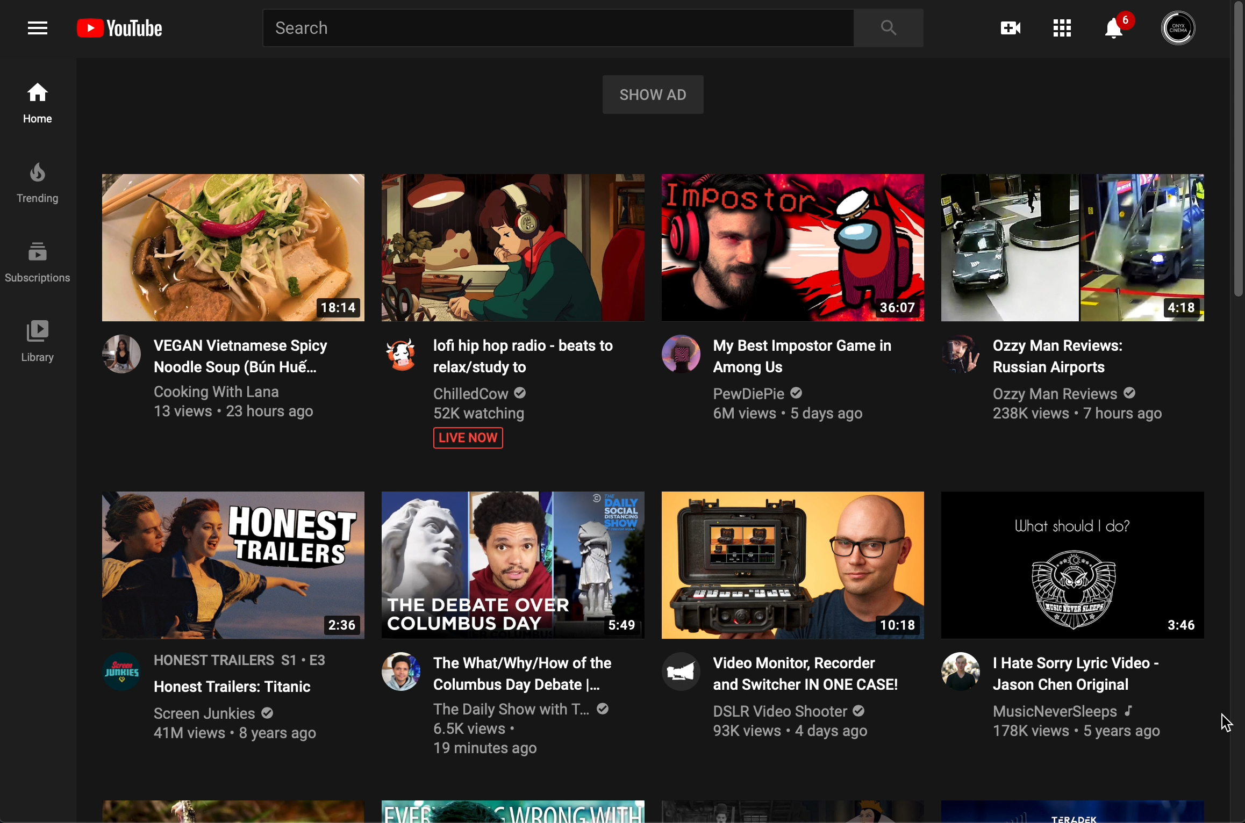This screenshot has height=823, width=1245.
Task: Go to Trending in the sidebar
Action: pos(37,183)
